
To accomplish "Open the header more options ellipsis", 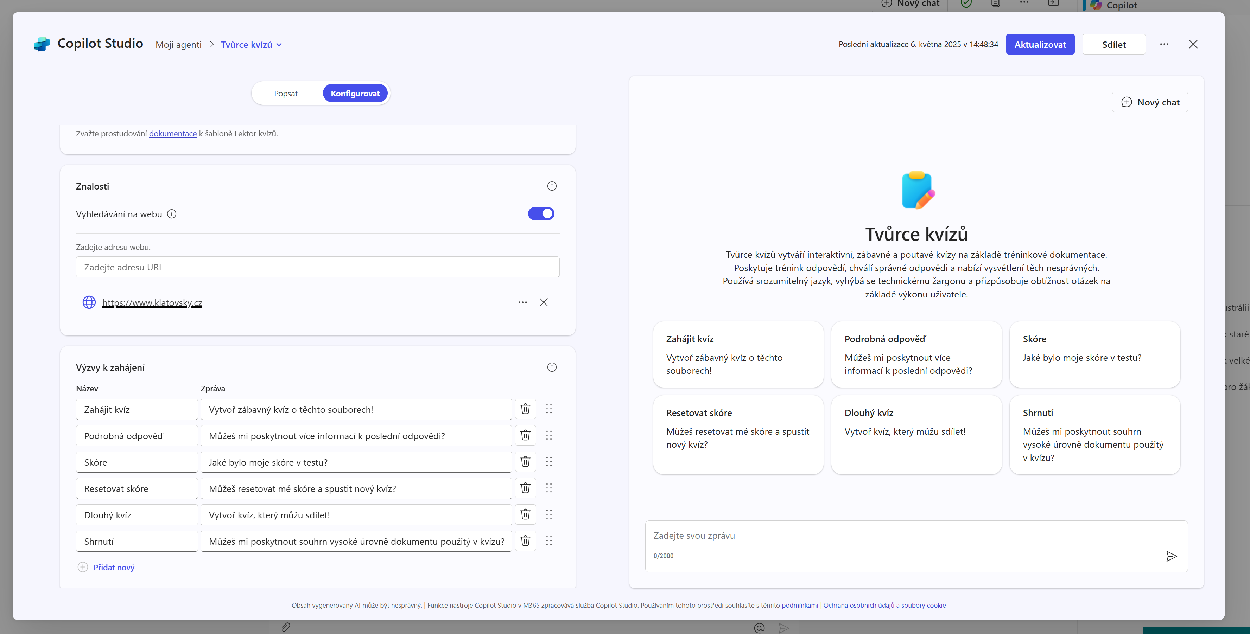I will tap(1164, 44).
